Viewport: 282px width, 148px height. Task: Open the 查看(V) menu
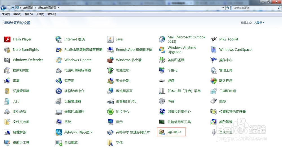(28, 14)
